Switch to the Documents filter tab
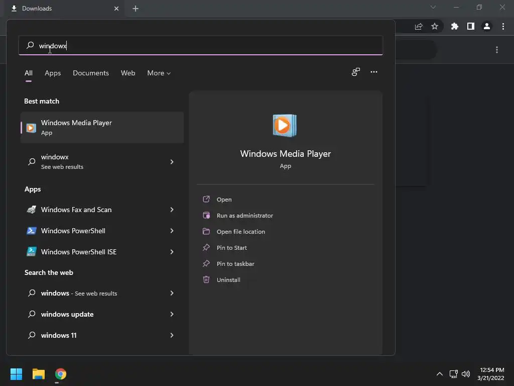This screenshot has width=514, height=386. click(x=91, y=73)
